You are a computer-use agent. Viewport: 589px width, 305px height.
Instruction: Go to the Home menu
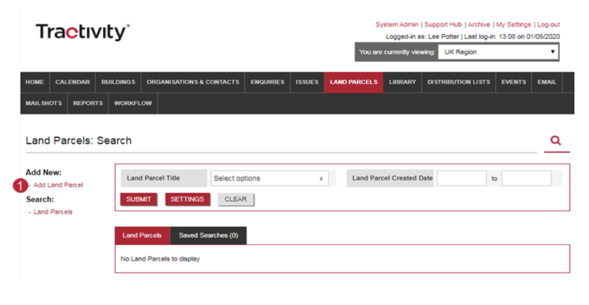[35, 82]
